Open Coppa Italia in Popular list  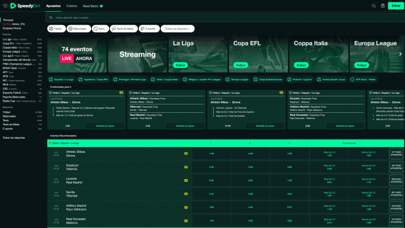[22, 48]
